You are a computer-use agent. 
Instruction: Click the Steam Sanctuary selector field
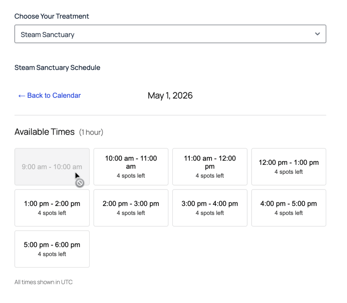coord(136,34)
